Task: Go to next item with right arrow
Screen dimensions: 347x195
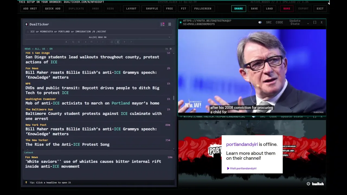Action: (103, 42)
